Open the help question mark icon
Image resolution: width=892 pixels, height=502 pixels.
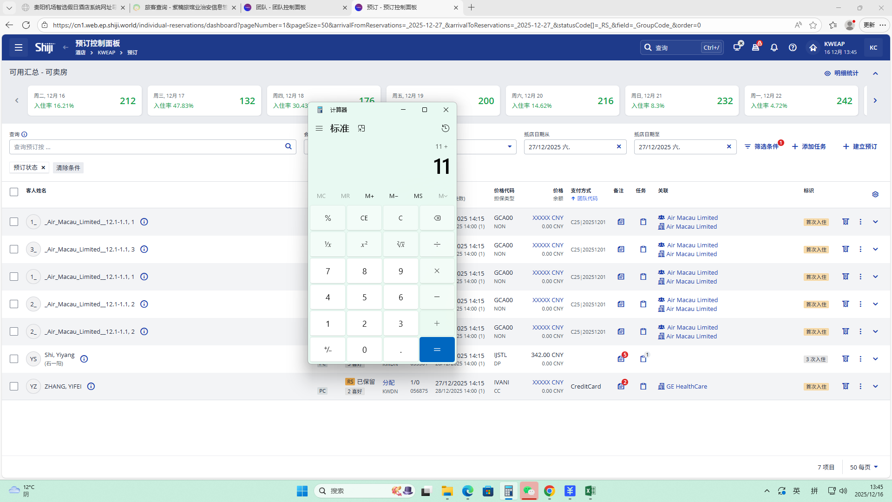793,47
